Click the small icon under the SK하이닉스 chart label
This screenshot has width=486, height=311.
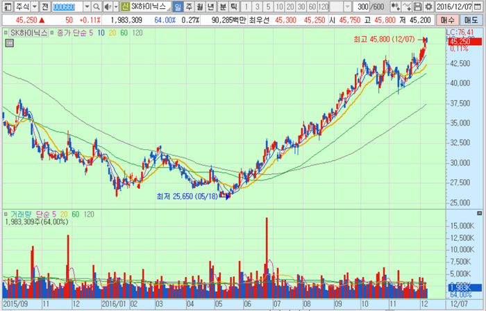tap(9, 43)
